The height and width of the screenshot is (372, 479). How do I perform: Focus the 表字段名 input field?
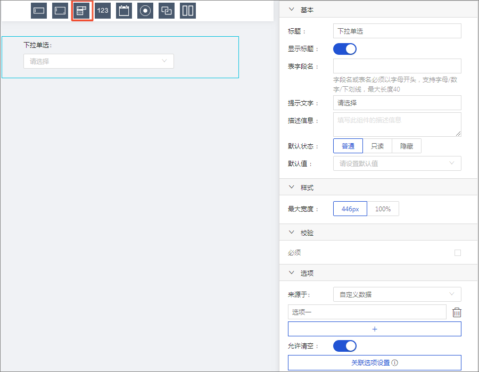[x=397, y=66]
